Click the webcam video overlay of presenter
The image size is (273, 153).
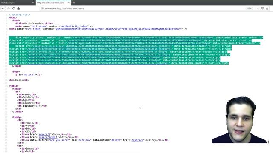click(240, 120)
